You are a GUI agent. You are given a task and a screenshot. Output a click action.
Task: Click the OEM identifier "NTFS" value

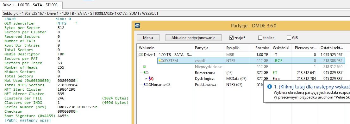(x=66, y=23)
